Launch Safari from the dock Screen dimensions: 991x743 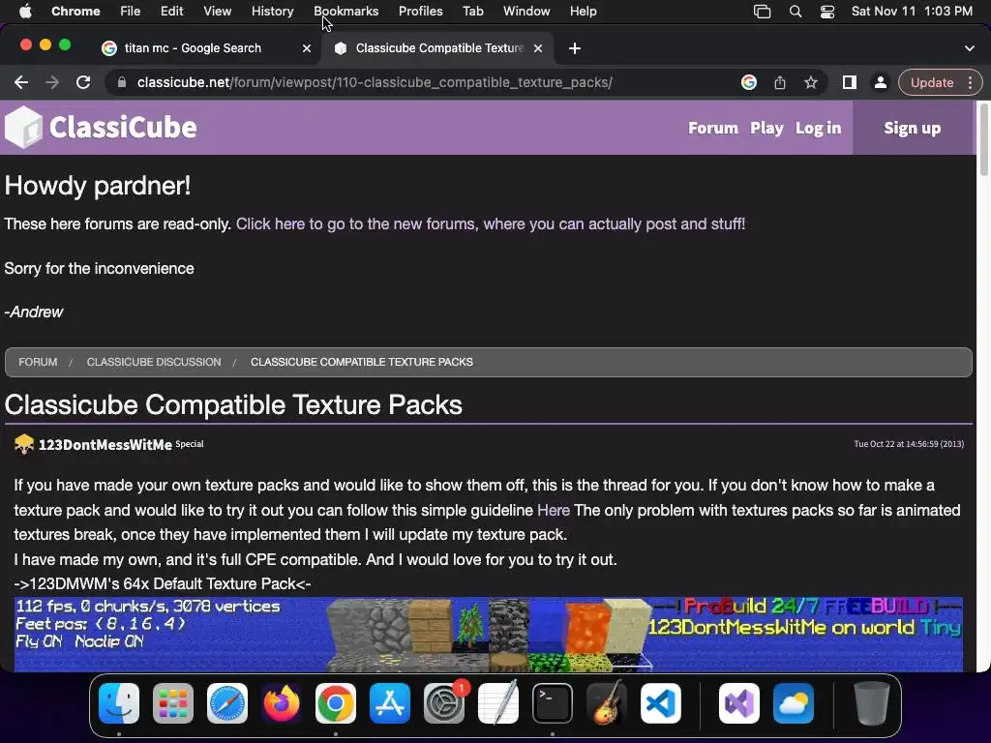tap(226, 703)
